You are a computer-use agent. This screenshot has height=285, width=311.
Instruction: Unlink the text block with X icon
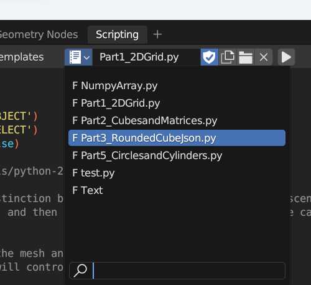(x=264, y=57)
